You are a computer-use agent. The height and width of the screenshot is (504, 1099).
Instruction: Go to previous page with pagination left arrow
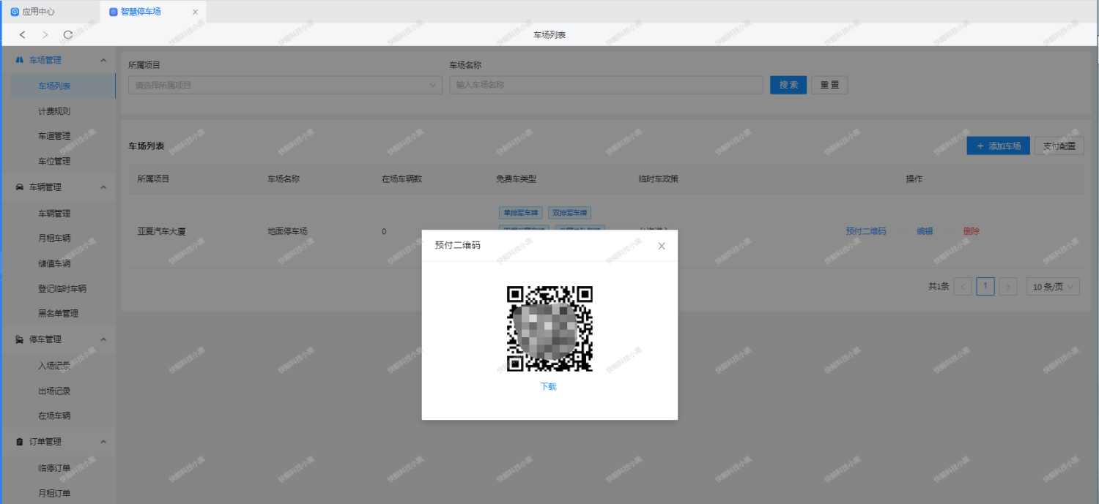point(963,287)
